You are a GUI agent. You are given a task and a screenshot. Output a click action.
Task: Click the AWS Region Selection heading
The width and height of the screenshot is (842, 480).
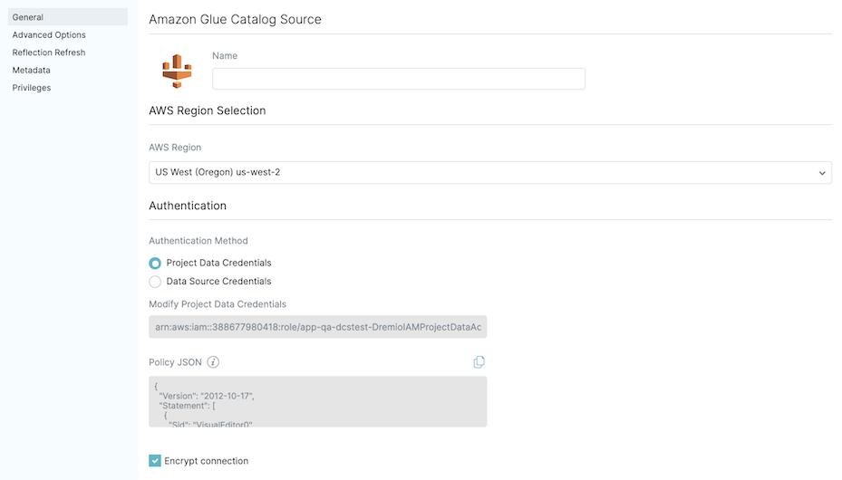coord(208,110)
